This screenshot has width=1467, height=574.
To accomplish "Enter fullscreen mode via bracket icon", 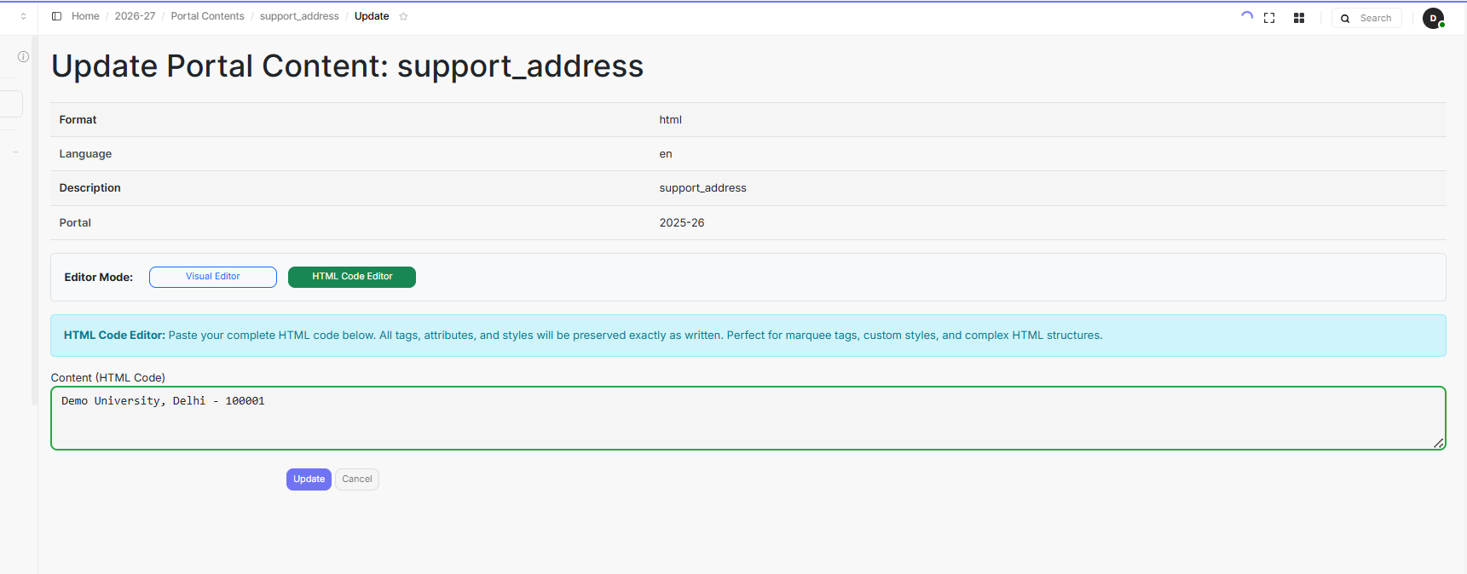I will [x=1269, y=18].
